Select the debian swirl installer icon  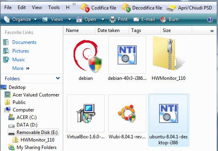(x=88, y=56)
